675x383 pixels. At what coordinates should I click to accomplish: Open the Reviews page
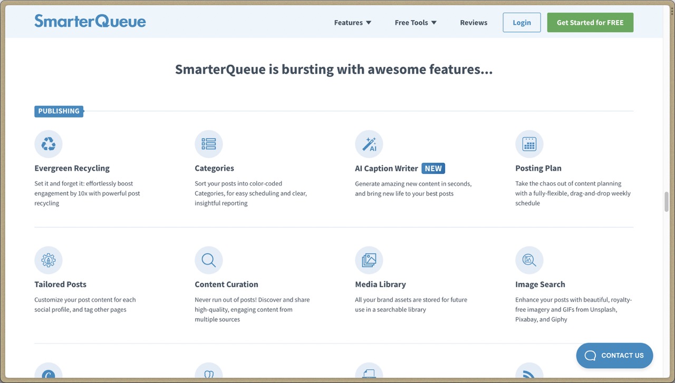tap(474, 23)
